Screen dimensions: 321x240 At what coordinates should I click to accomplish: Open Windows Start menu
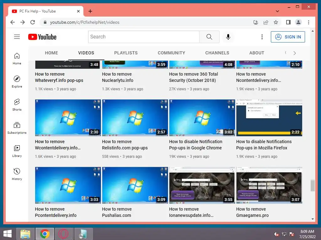[8, 234]
